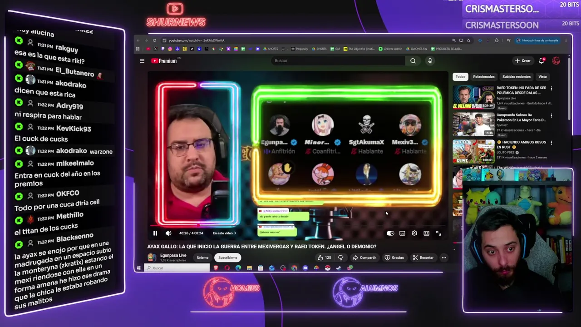Go to YouTube Premium home logo

(164, 61)
